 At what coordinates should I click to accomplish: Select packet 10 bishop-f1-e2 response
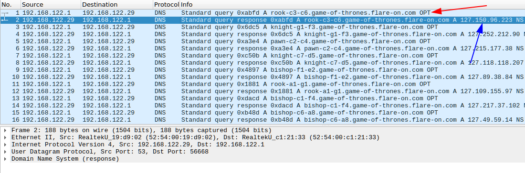click(x=262, y=77)
